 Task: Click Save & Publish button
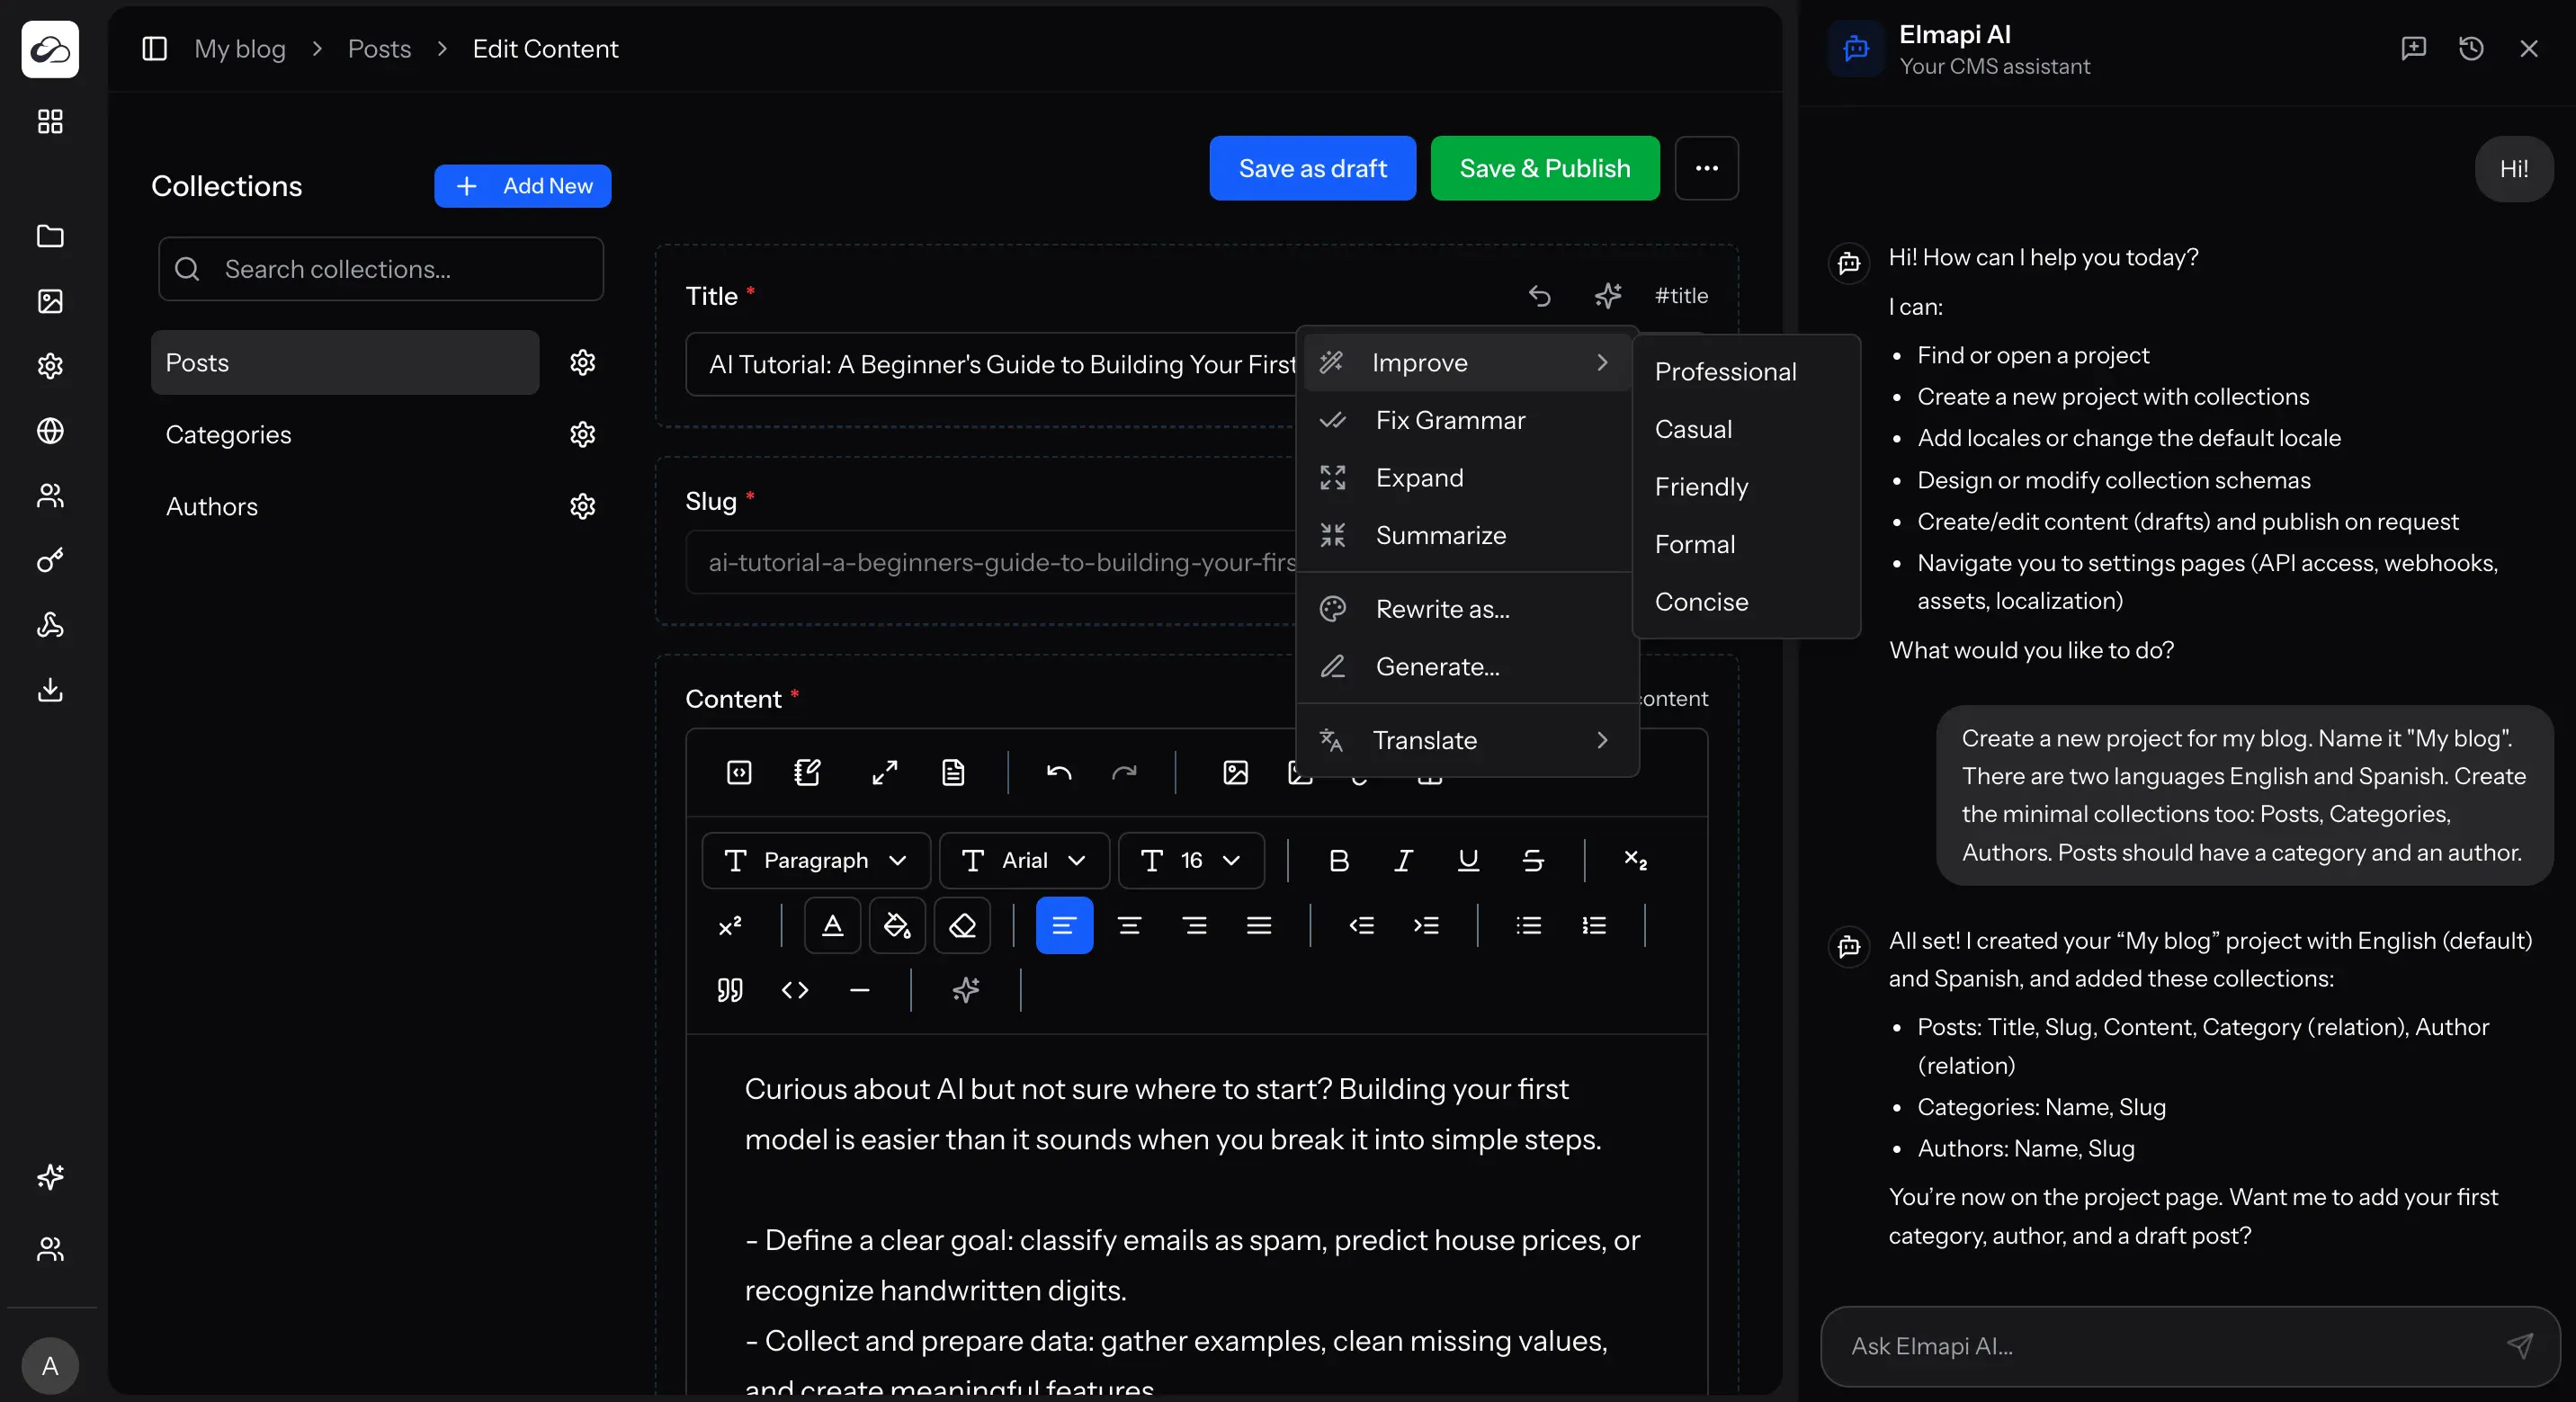(1544, 168)
